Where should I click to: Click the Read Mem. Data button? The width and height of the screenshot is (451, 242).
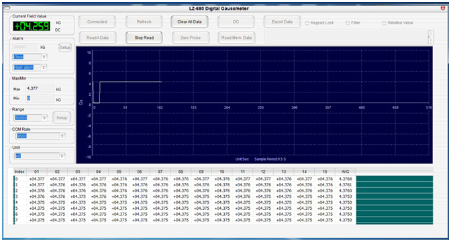(x=236, y=38)
